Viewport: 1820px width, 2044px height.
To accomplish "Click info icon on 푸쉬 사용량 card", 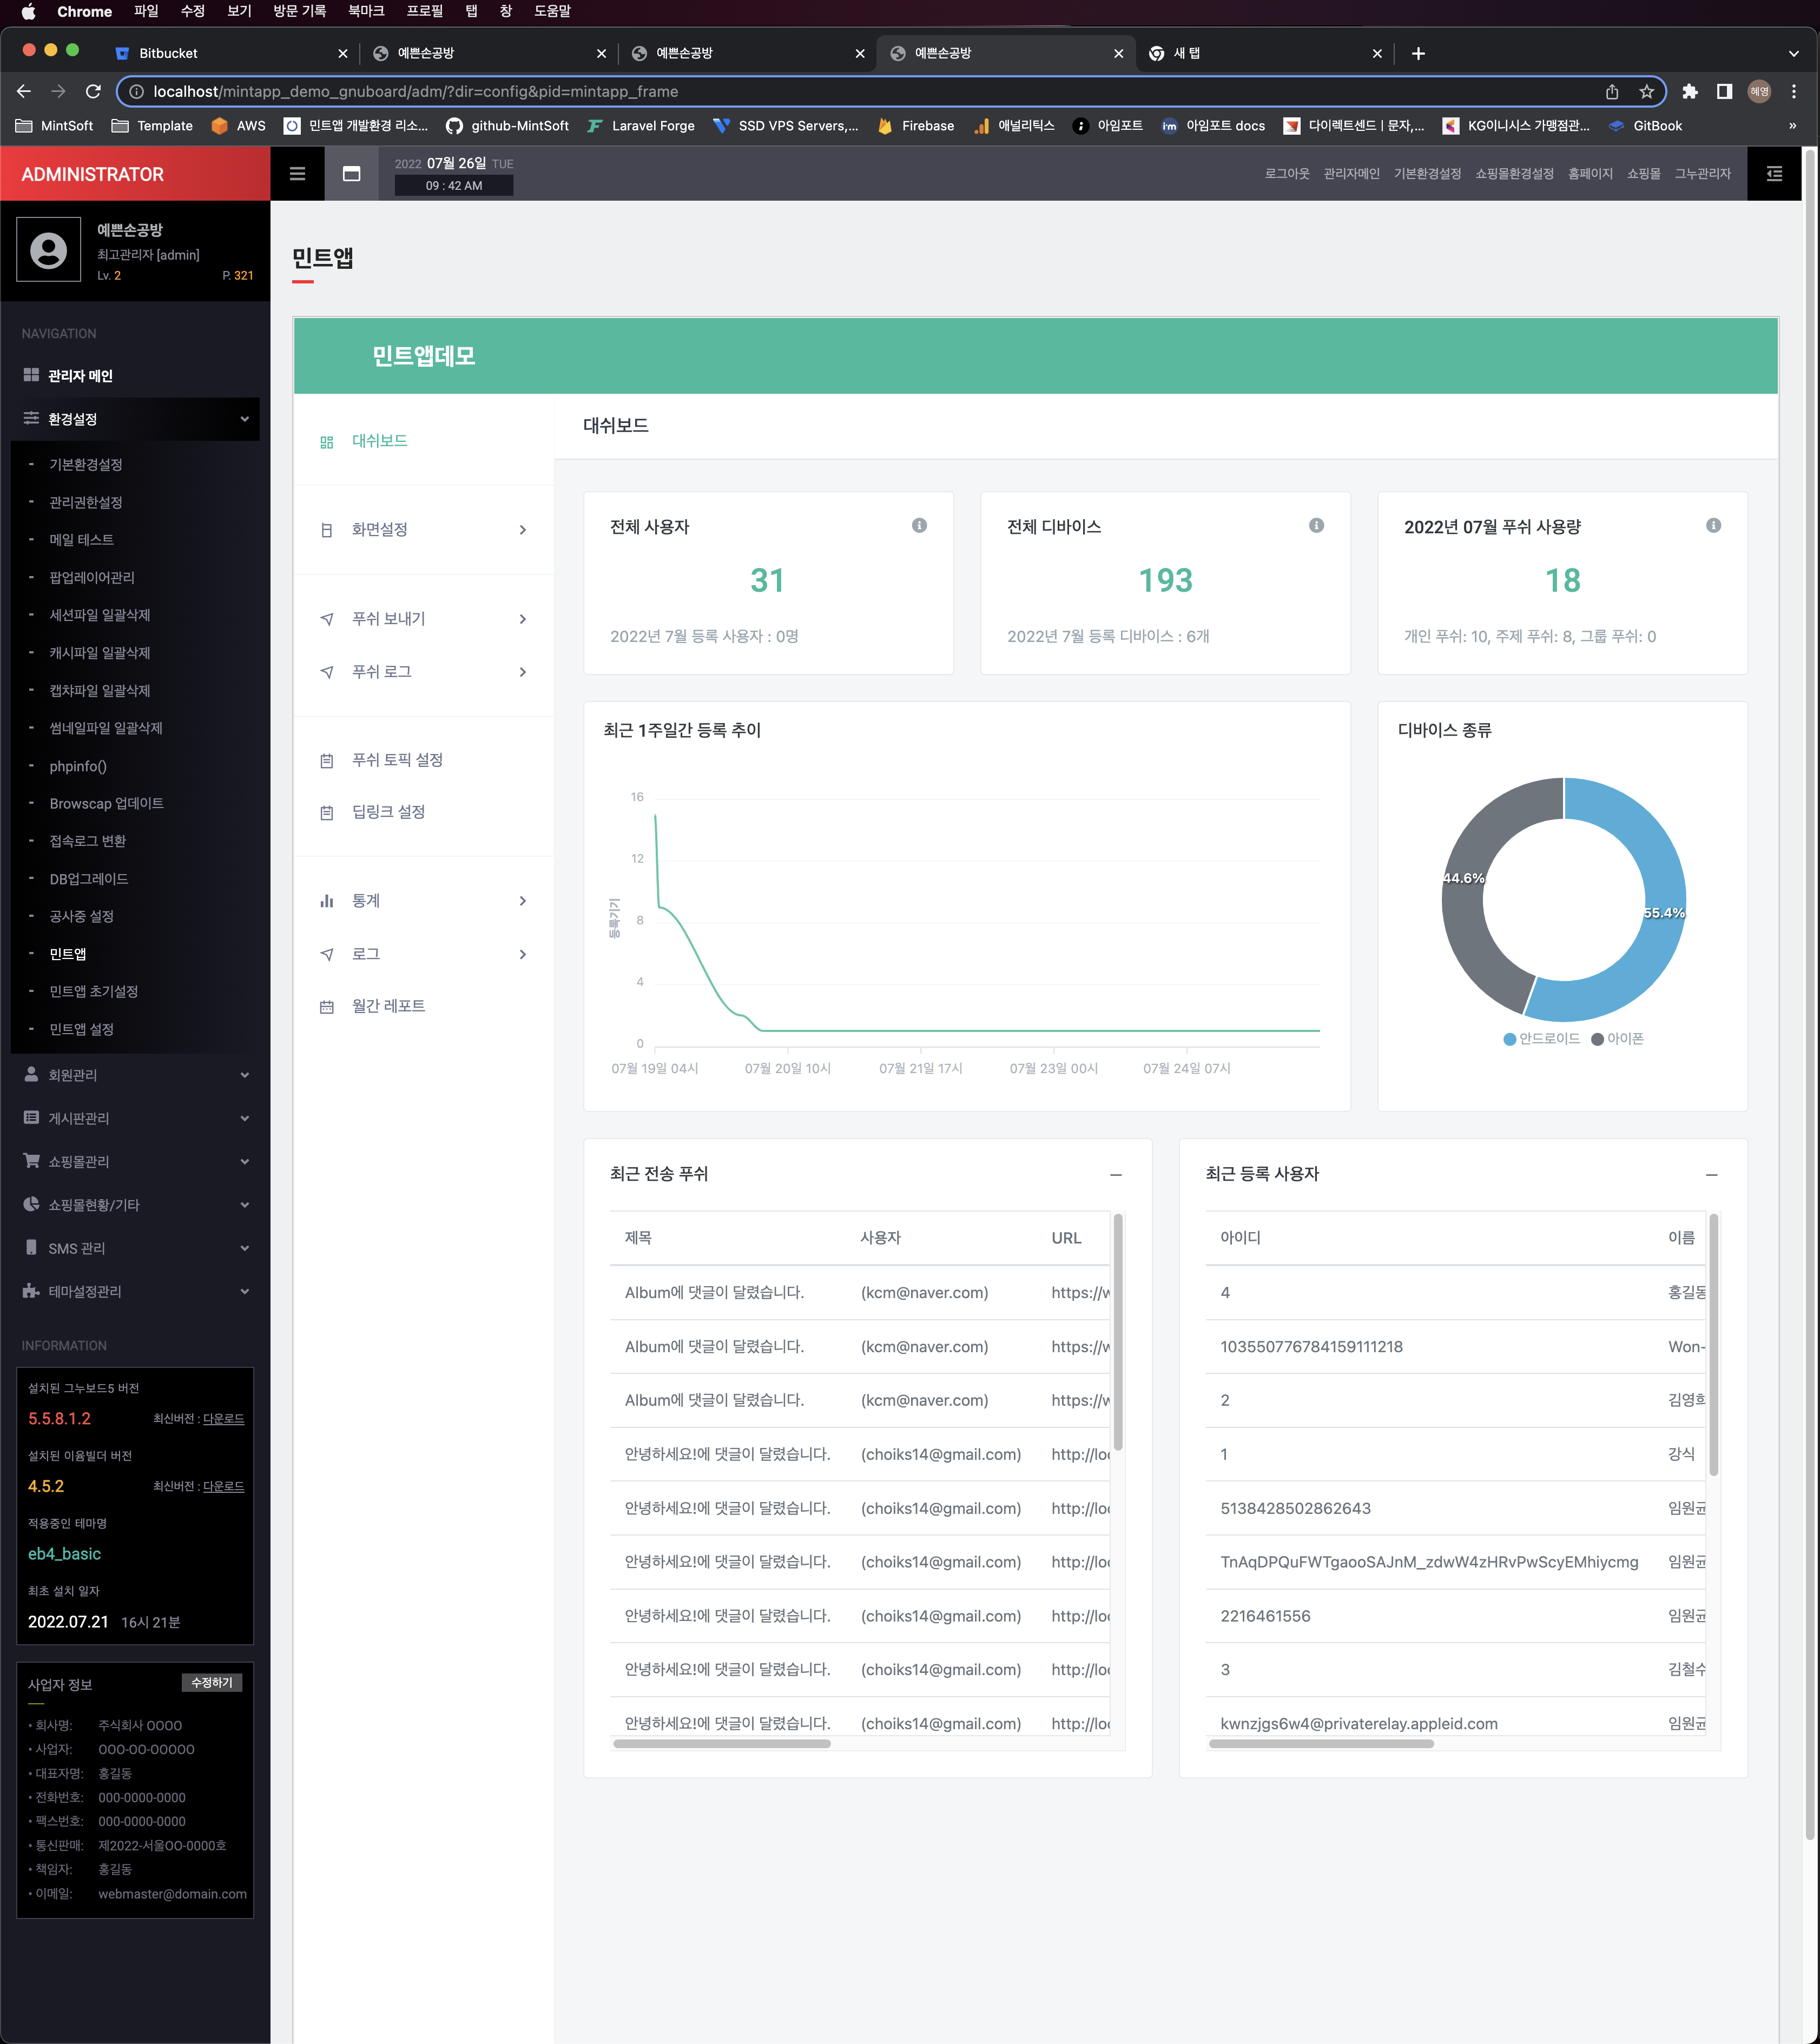I will [x=1713, y=526].
